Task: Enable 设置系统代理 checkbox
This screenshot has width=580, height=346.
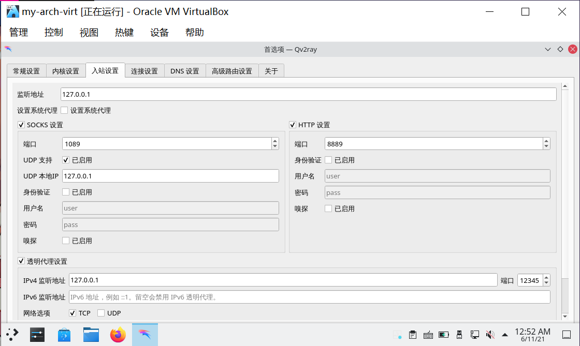Action: click(64, 110)
